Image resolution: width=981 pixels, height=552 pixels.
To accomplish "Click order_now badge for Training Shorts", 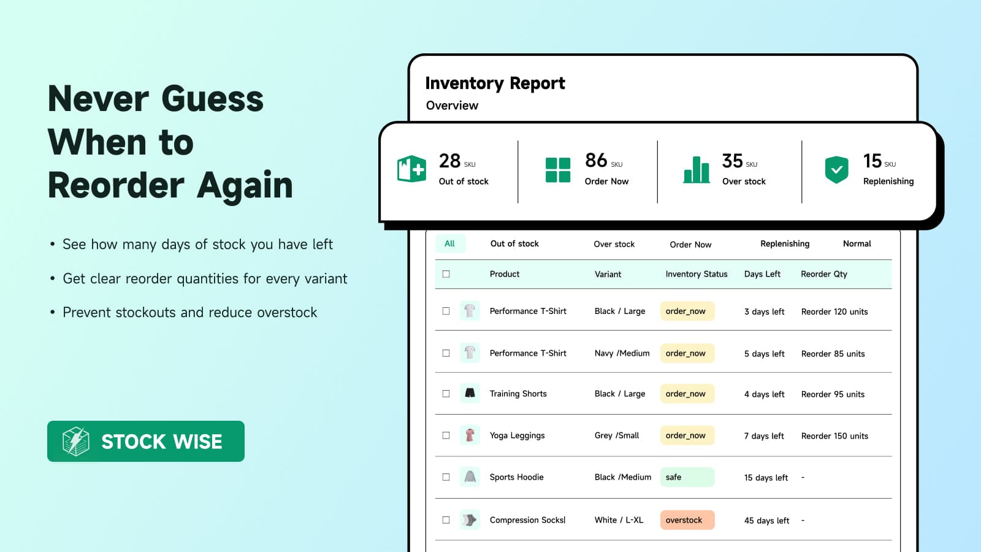I will click(687, 393).
